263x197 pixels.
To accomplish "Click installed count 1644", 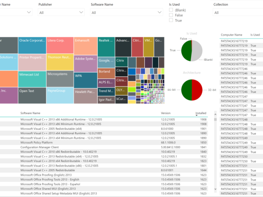I will [x=203, y=170].
